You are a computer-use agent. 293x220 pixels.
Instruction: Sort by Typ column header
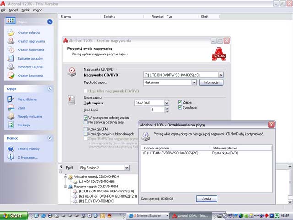point(181,16)
